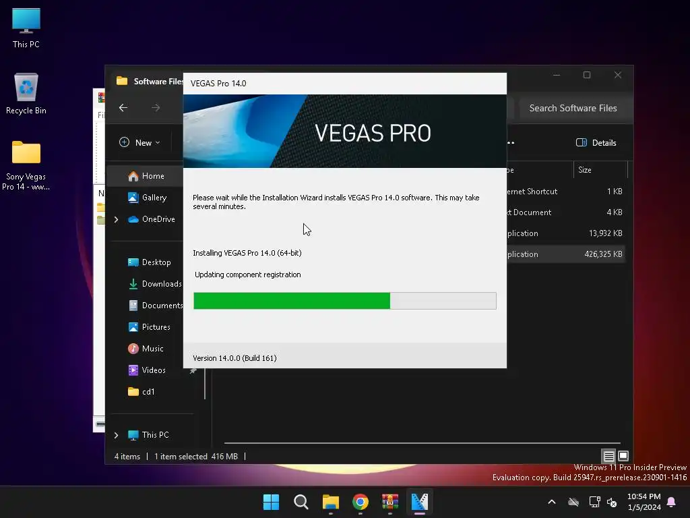The image size is (690, 518).
Task: Open Music in explorer sidebar
Action: (146, 349)
